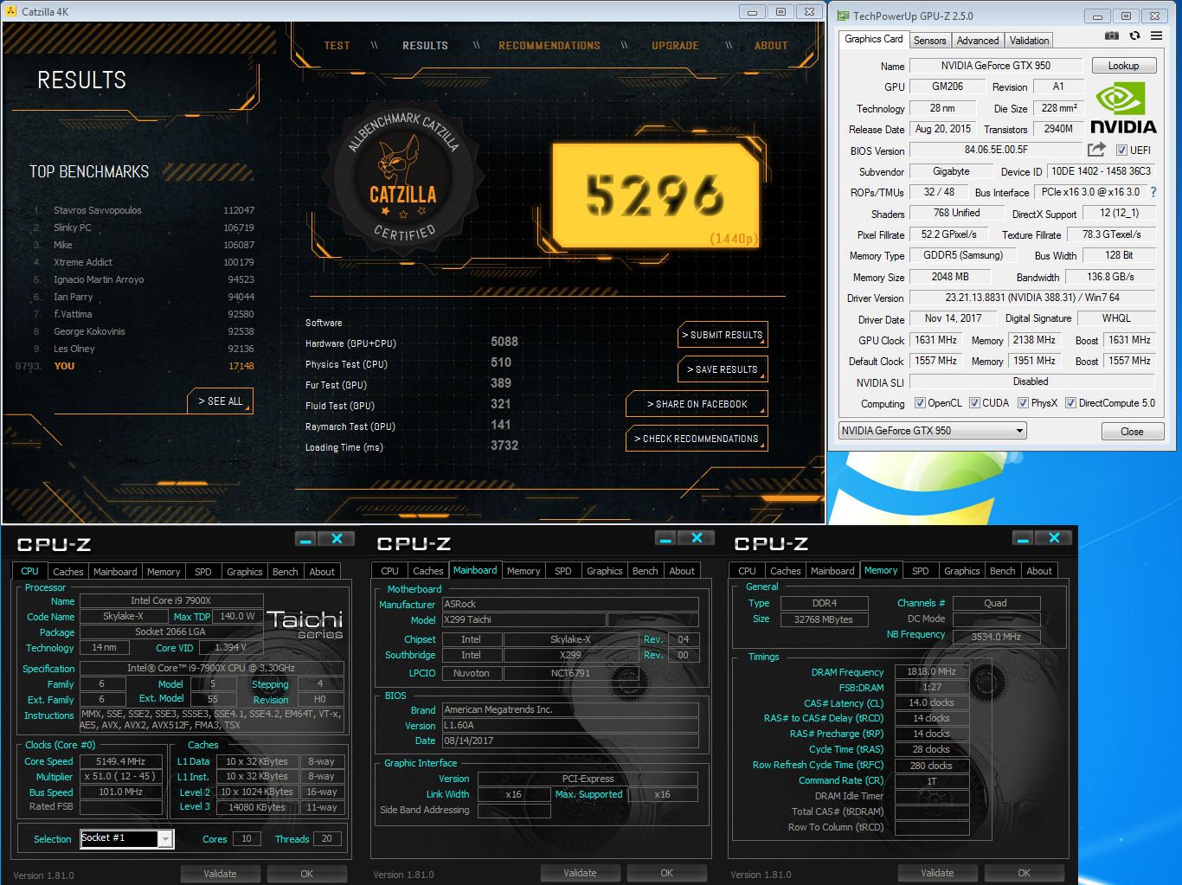Click the Driver Version field in GPU-Z
This screenshot has width=1182, height=885.
tap(1031, 298)
